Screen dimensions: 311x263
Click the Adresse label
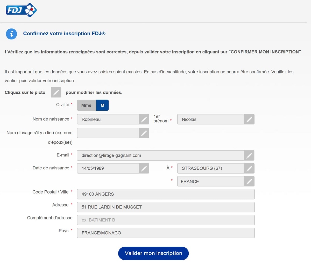(x=60, y=205)
